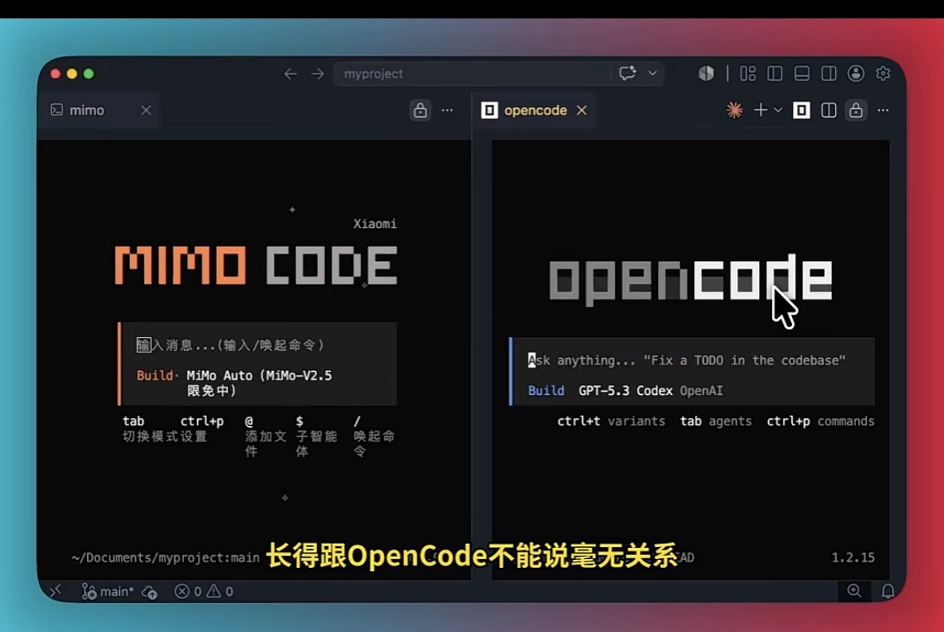
Task: Click the tab 切换模式 hint in MiMo
Action: (151, 429)
